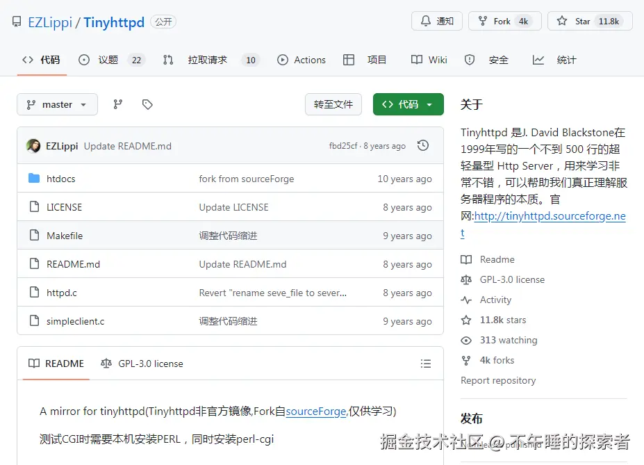644x465 pixels.
Task: Open the Activity sidebar link
Action: coord(495,300)
